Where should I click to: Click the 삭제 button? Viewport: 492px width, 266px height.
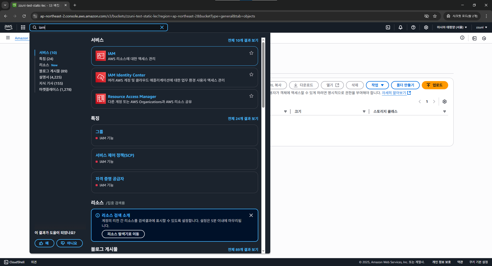tap(355, 85)
